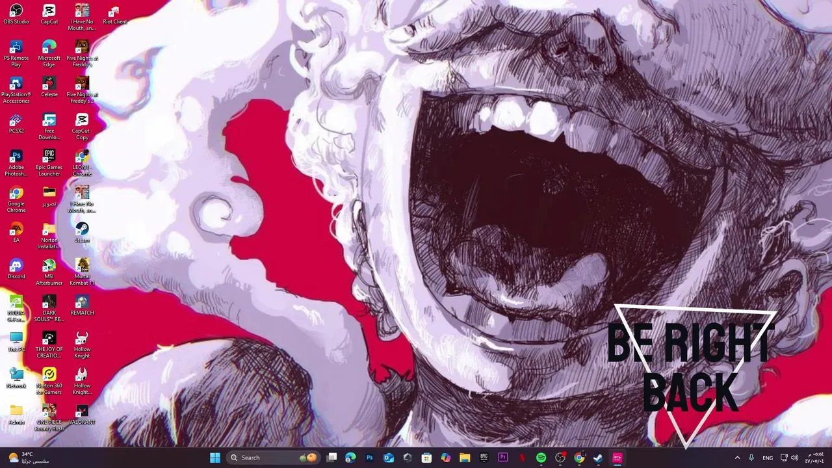Open the NVIDIA GeForce desktop shortcut
The image size is (832, 468).
[x=16, y=308]
